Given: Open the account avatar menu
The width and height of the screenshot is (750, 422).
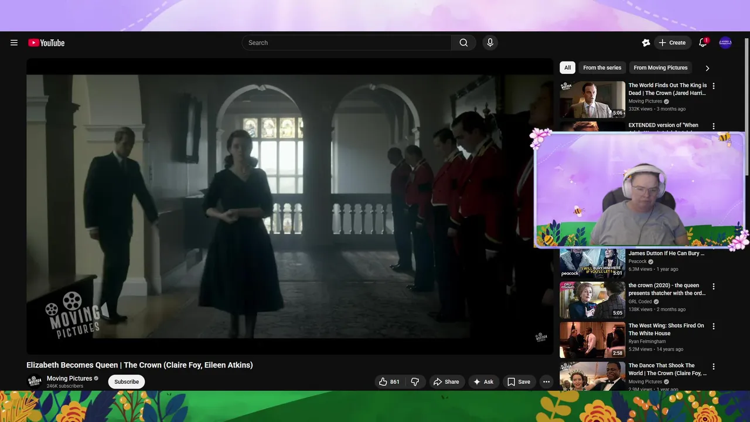Looking at the screenshot, I should coord(725,43).
